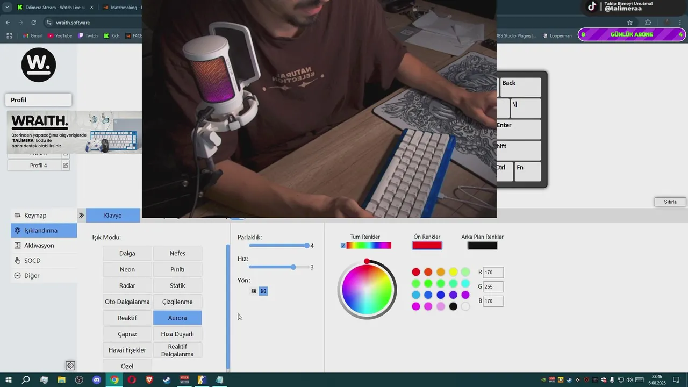Toggle the Tüm Renkler checkbox
Viewport: 688px width, 387px height.
tap(343, 246)
